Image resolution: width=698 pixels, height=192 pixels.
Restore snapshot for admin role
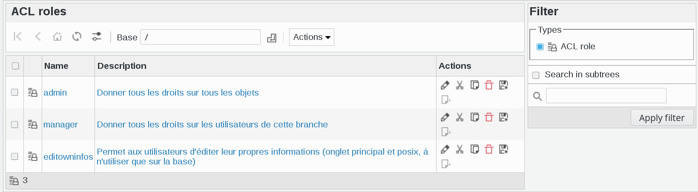point(445,99)
